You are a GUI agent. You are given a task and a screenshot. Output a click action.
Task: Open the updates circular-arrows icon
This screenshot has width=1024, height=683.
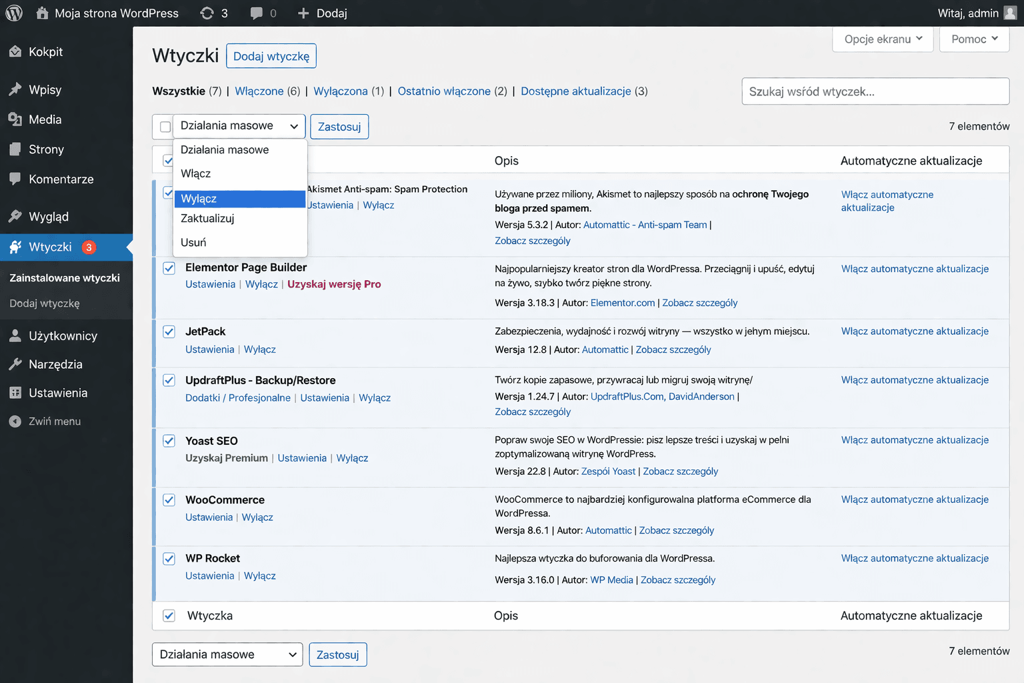[207, 13]
